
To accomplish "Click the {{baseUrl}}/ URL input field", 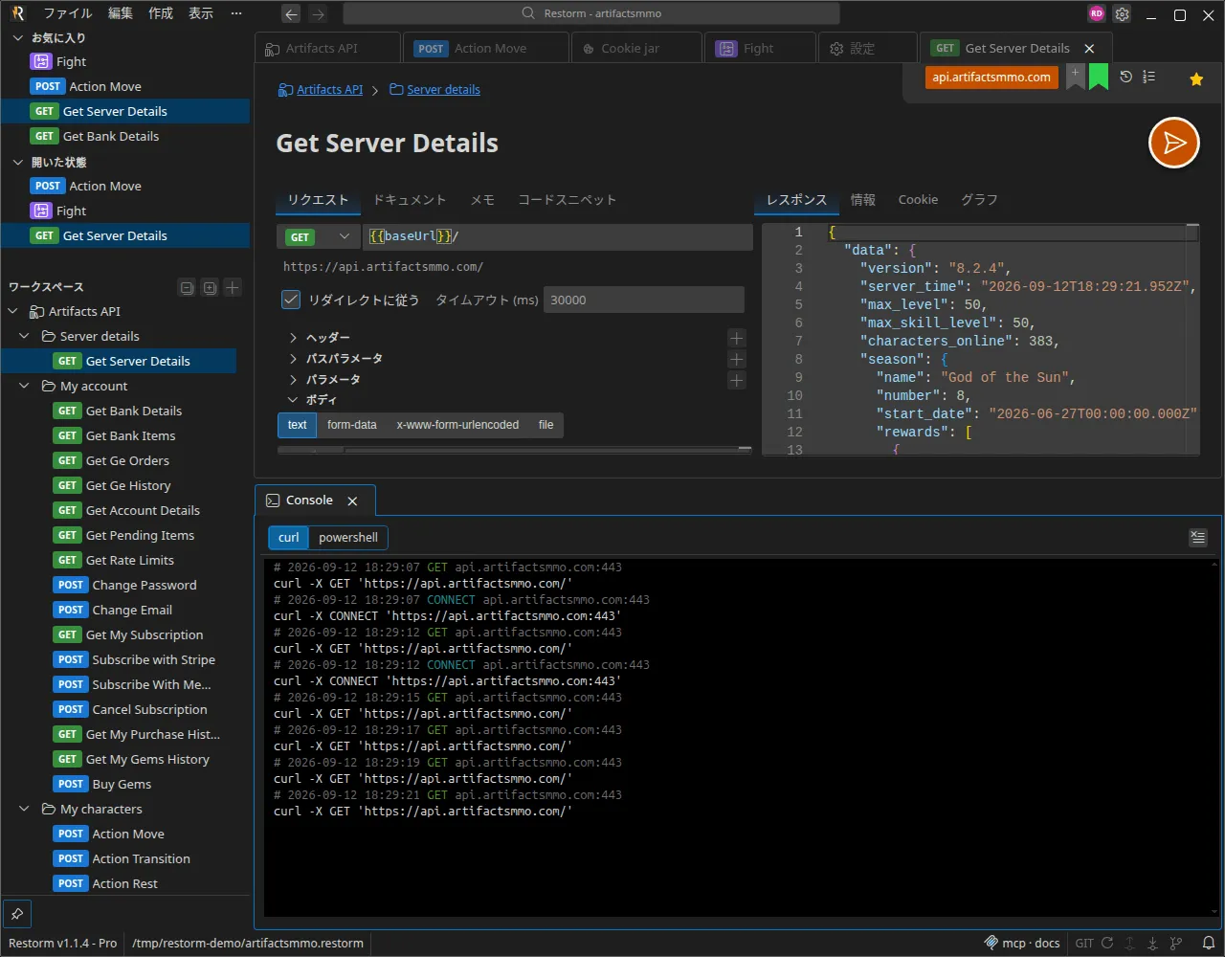I will pos(558,236).
